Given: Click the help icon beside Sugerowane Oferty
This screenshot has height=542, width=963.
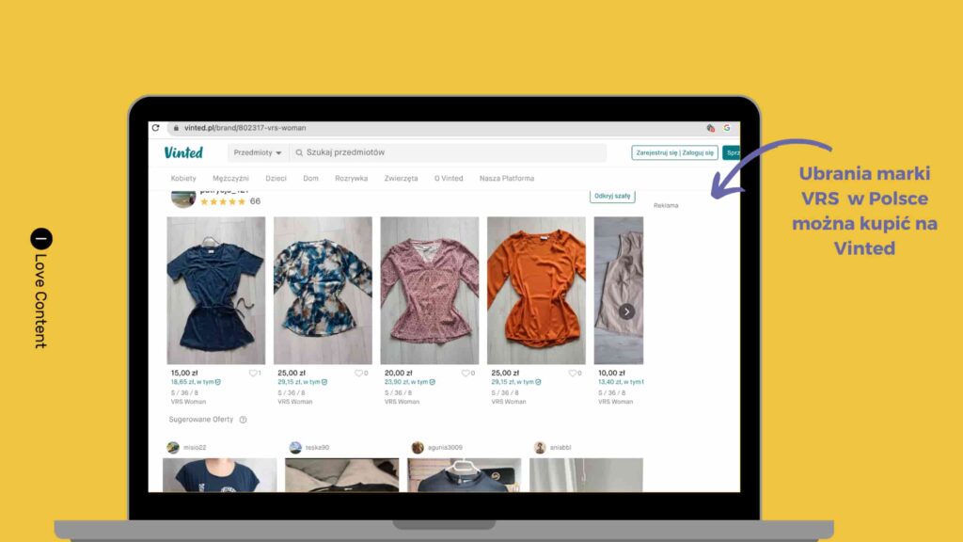Looking at the screenshot, I should pyautogui.click(x=242, y=420).
